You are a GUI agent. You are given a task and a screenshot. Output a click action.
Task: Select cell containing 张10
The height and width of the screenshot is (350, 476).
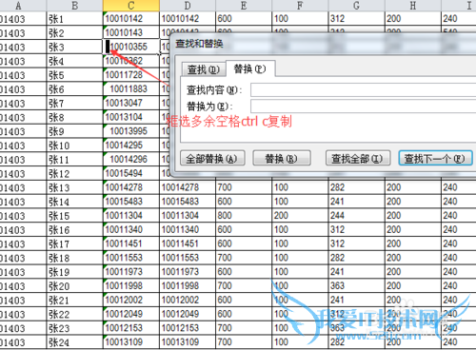[x=74, y=146]
